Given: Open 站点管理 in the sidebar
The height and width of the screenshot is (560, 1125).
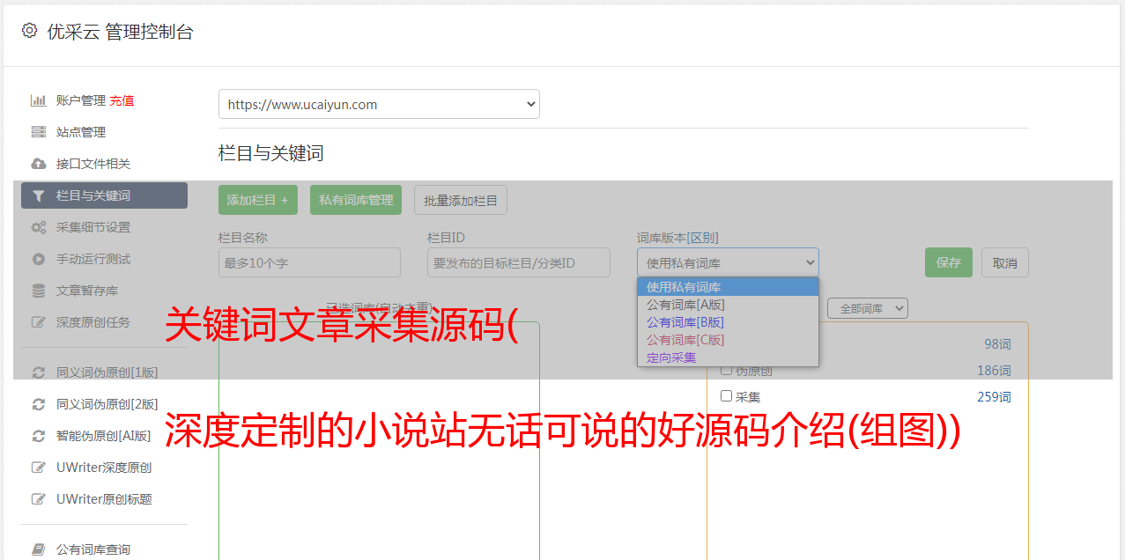Looking at the screenshot, I should (81, 132).
